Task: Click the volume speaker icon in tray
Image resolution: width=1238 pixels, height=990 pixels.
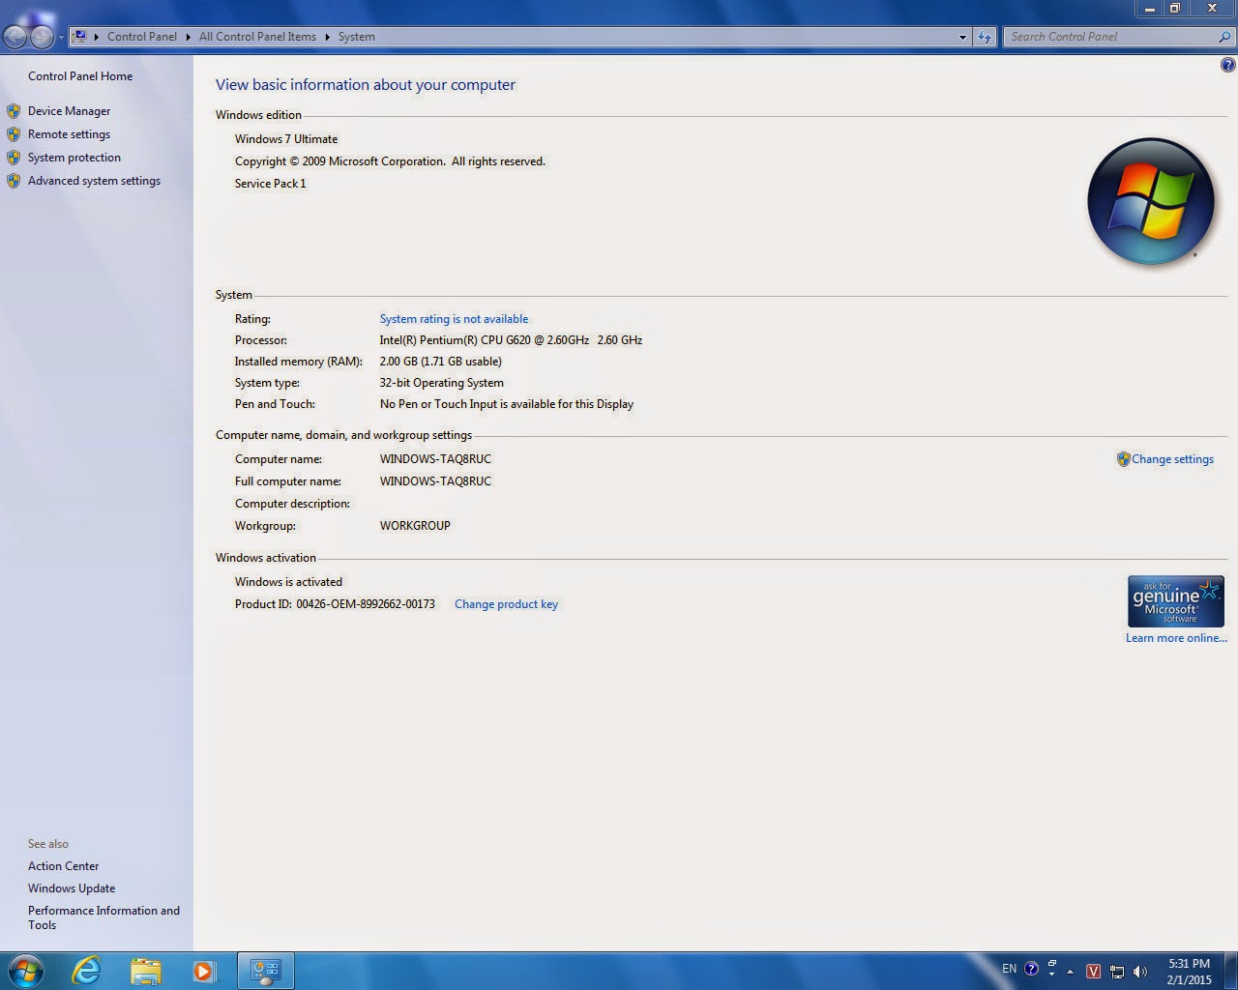Action: pos(1140,972)
